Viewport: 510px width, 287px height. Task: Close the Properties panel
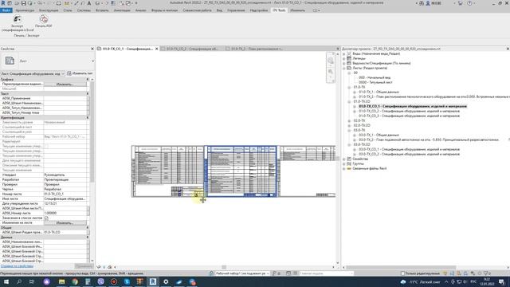tap(92, 49)
